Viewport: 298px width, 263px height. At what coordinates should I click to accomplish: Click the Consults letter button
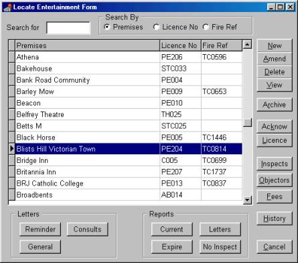tap(88, 229)
